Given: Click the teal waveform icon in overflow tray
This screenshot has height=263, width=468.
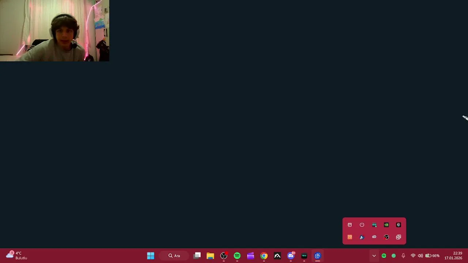Looking at the screenshot, I should (374, 225).
